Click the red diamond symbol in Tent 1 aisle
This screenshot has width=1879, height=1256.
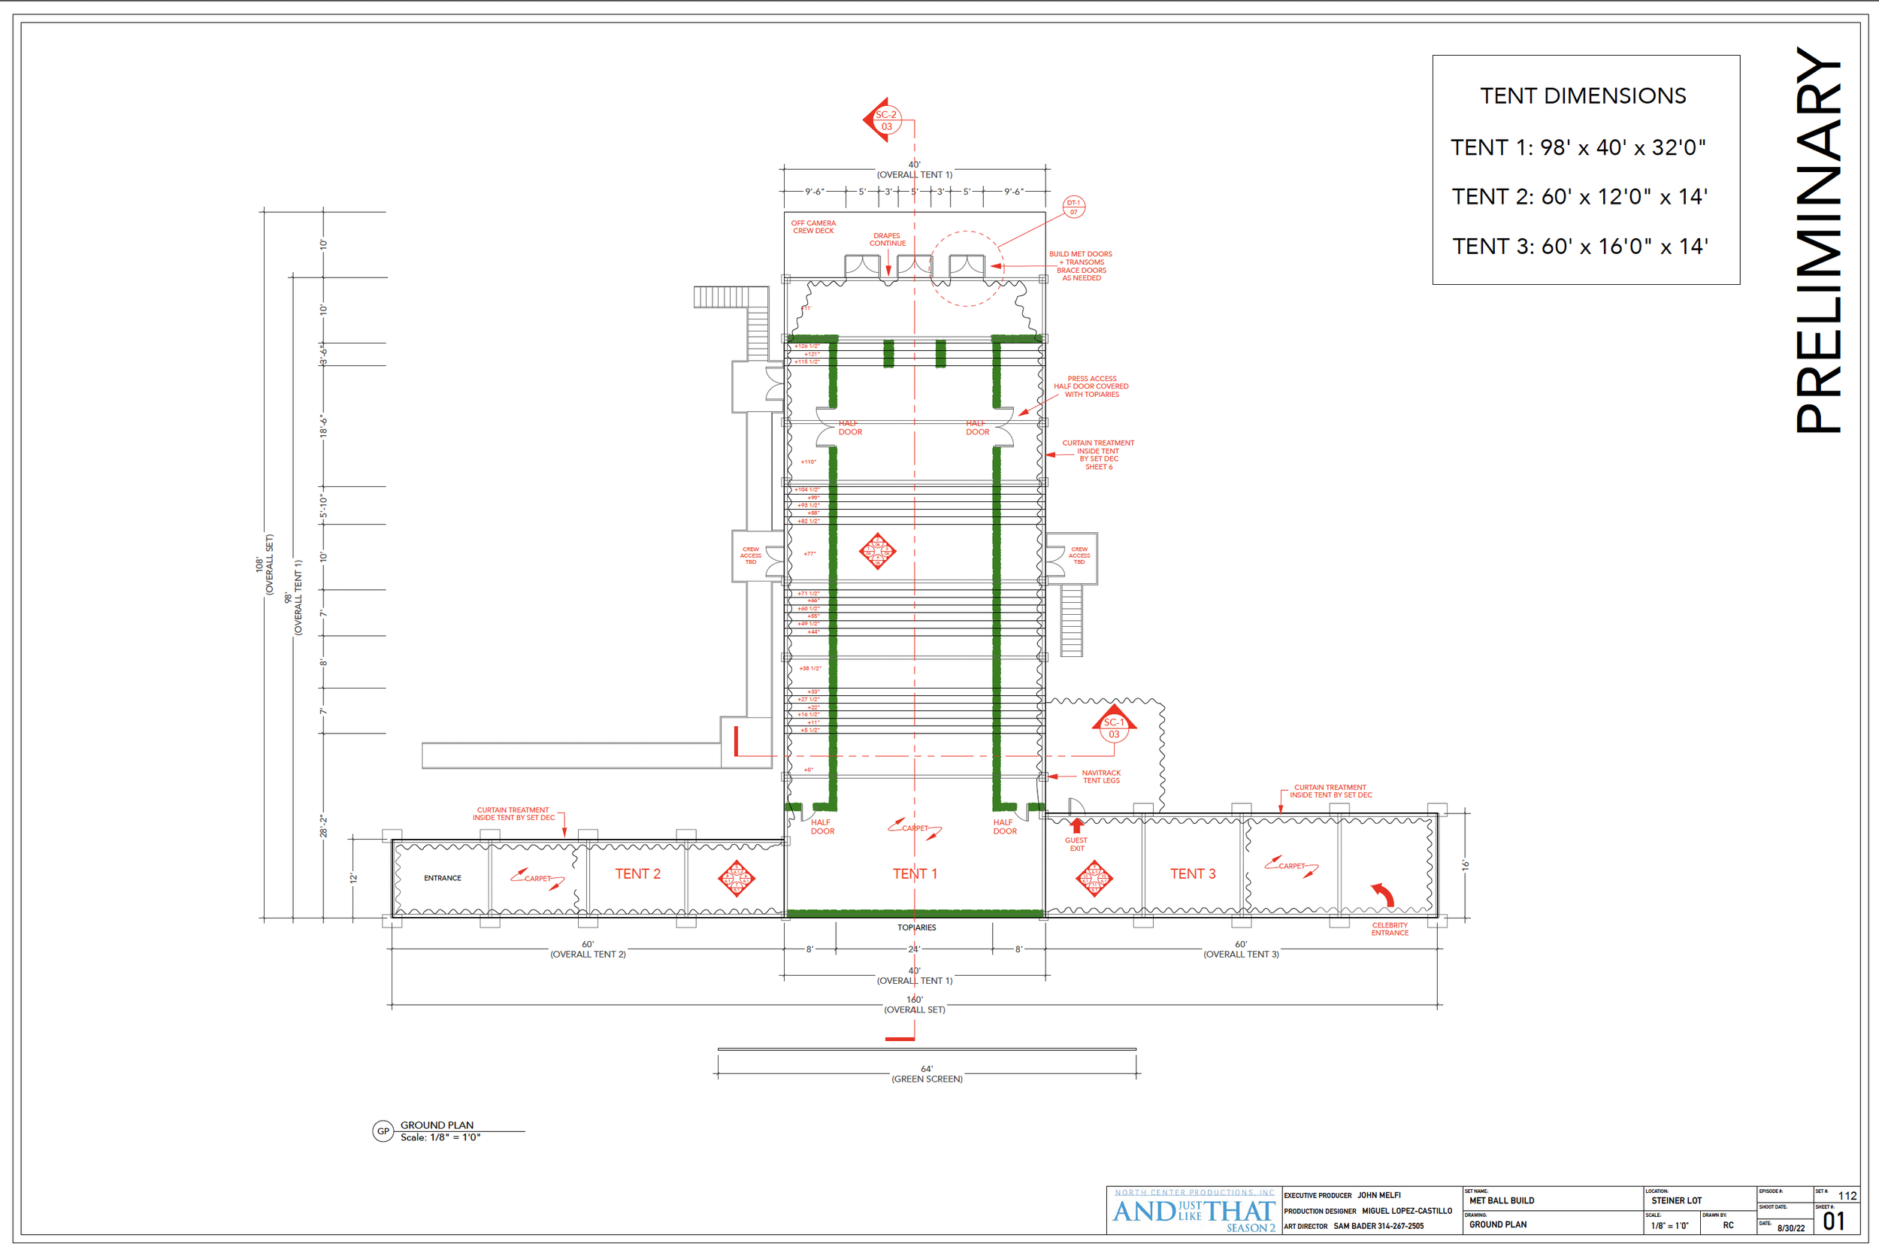[x=877, y=551]
